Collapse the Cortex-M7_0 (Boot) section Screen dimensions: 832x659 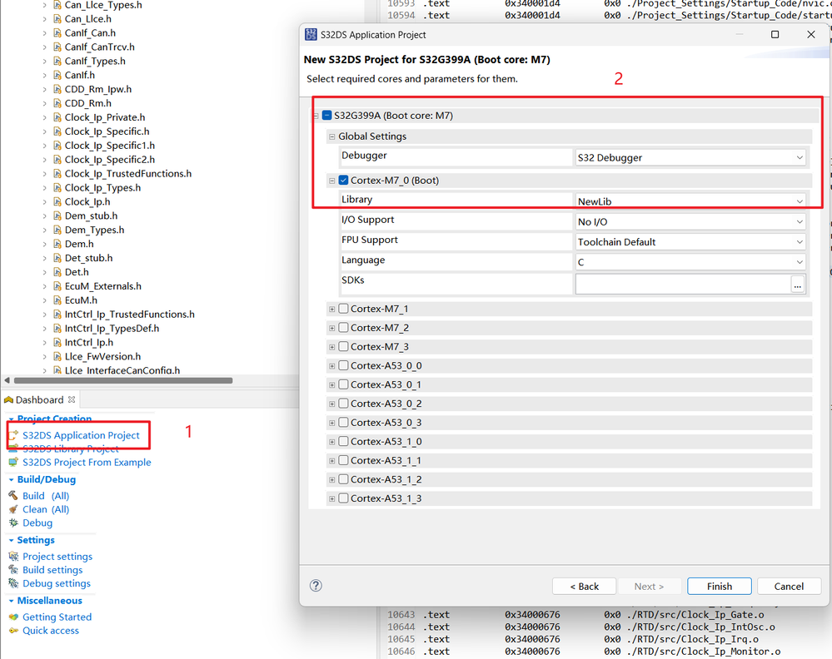click(331, 181)
